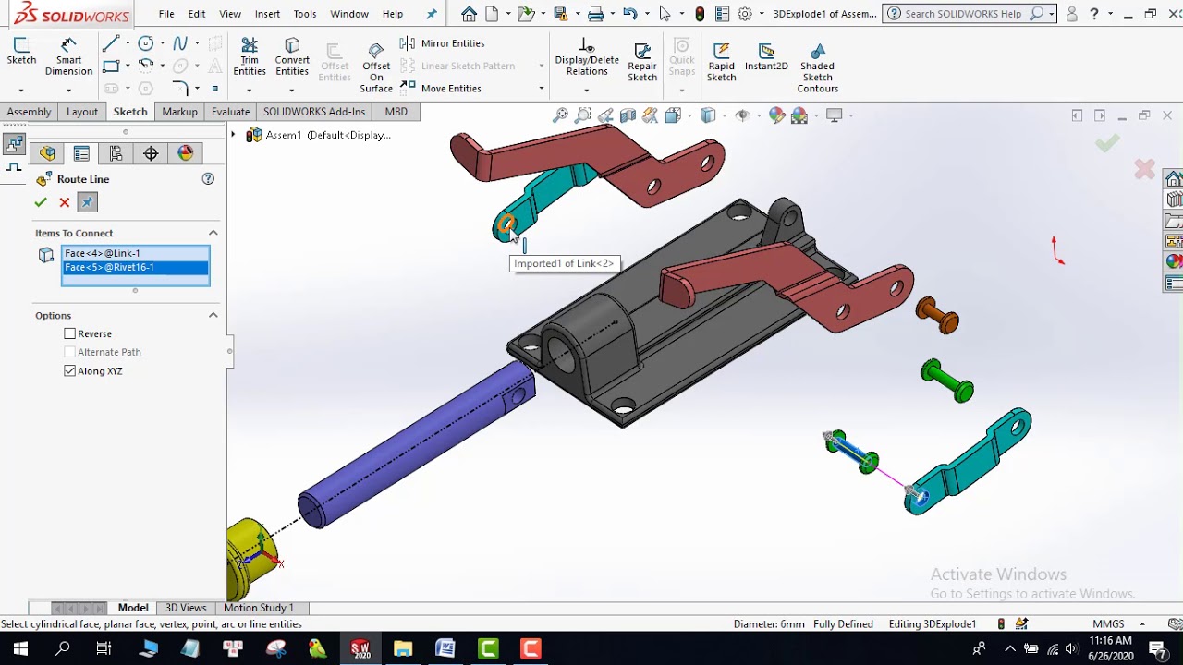Click Zoom to Fit in view toolbar
The height and width of the screenshot is (665, 1183).
(560, 115)
